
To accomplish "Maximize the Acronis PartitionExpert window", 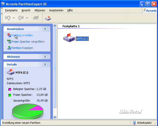I will (x=148, y=4).
